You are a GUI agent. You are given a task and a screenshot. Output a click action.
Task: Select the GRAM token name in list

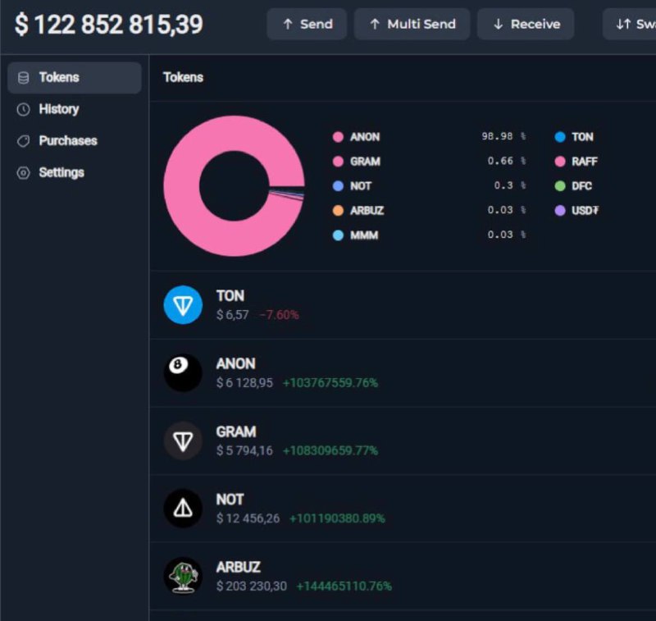236,432
